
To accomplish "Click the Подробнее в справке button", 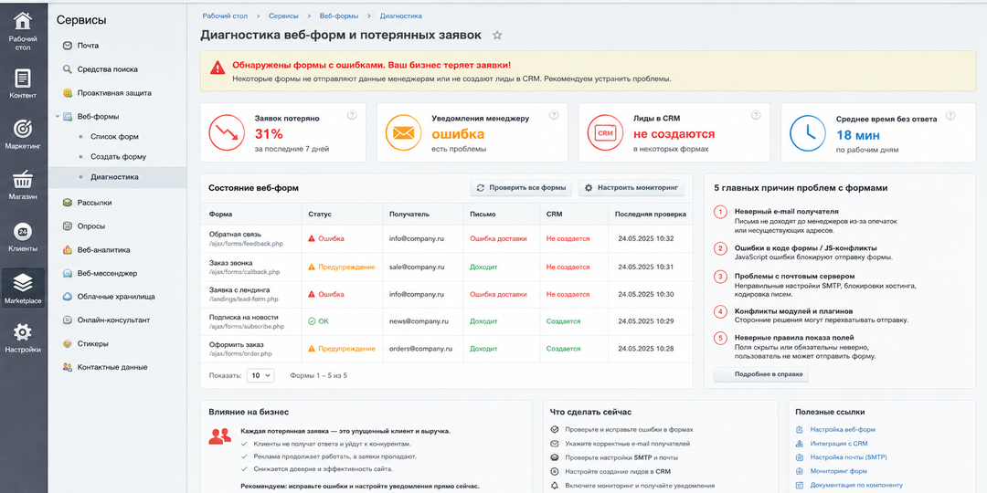I will coord(761,374).
